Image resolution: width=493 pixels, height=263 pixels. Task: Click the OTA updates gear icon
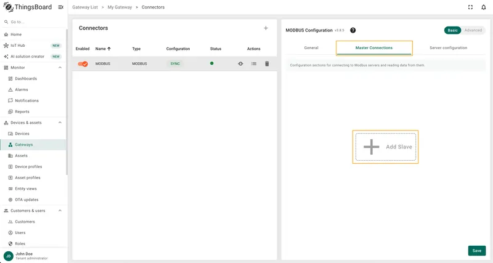[x=10, y=200]
